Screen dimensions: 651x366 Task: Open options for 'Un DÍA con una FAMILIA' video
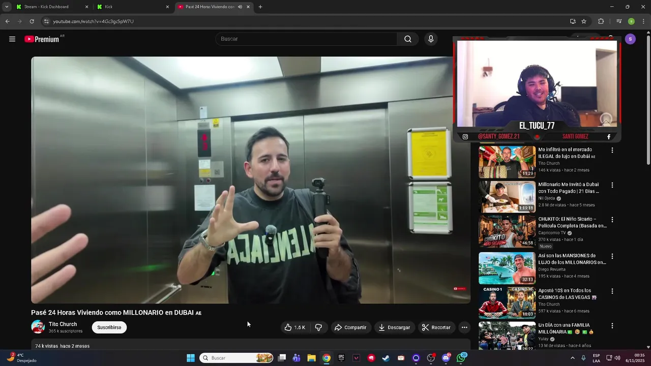(612, 326)
